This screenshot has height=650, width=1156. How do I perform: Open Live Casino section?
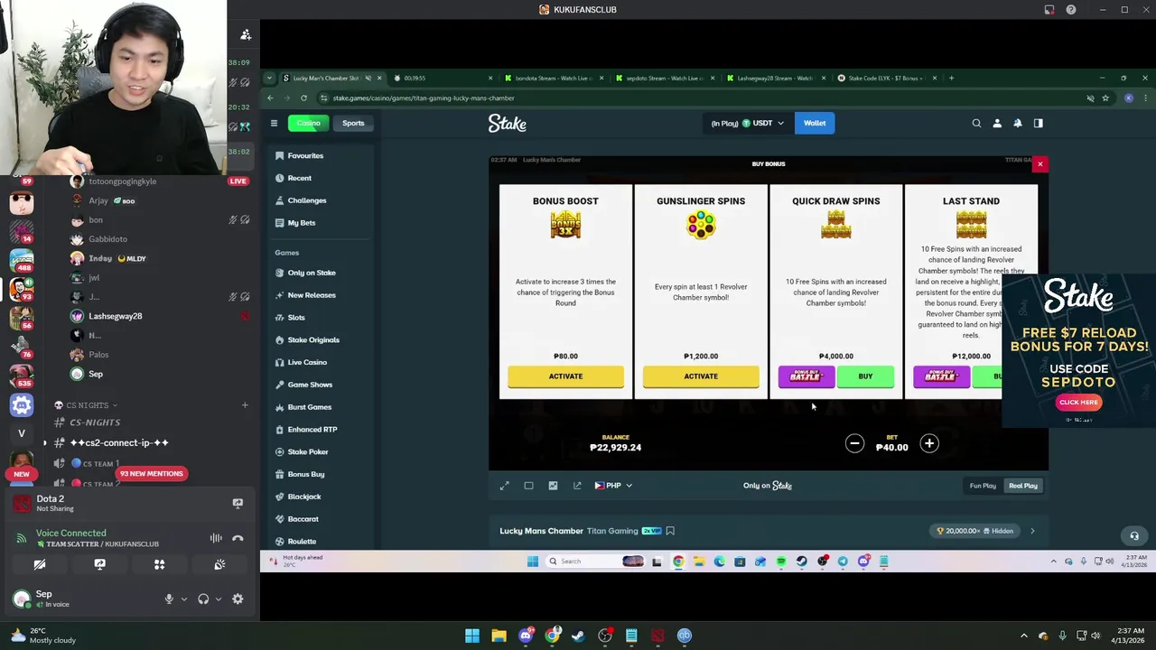307,362
